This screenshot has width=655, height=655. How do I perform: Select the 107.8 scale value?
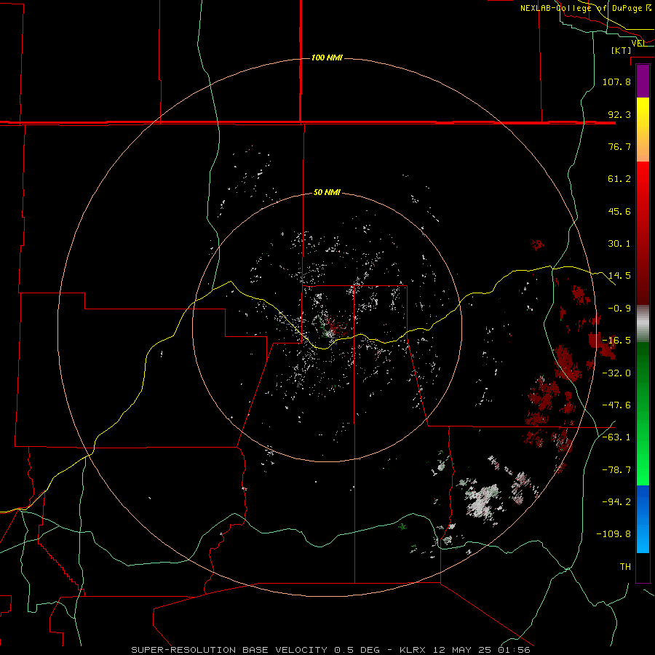point(616,82)
